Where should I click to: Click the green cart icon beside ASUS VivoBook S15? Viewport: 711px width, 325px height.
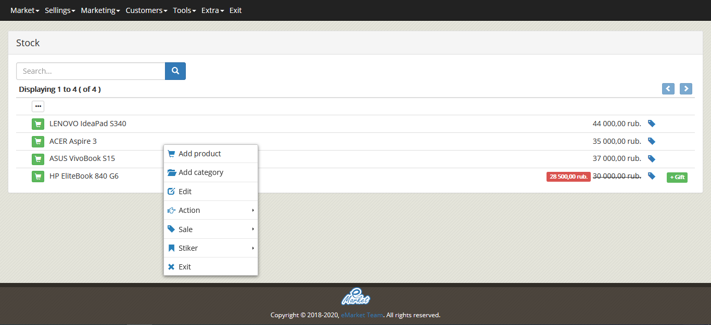(x=38, y=159)
